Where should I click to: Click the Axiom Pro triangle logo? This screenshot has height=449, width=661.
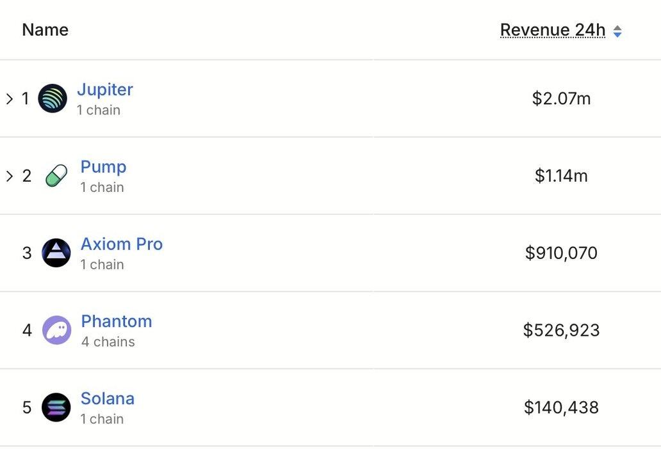pos(56,253)
